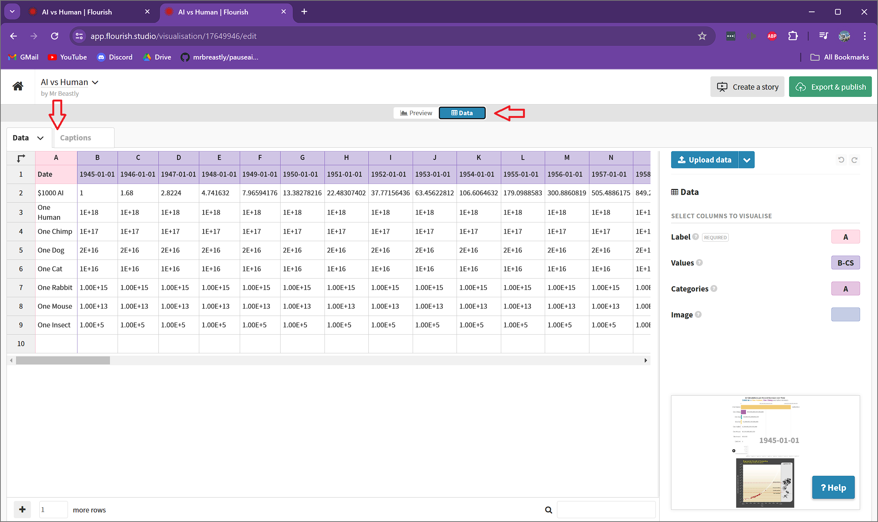
Task: Reload the current page
Action: coord(54,35)
